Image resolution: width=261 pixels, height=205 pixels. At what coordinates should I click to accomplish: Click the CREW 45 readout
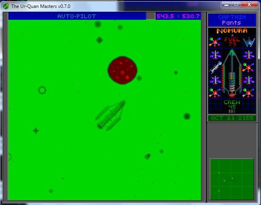[232, 104]
